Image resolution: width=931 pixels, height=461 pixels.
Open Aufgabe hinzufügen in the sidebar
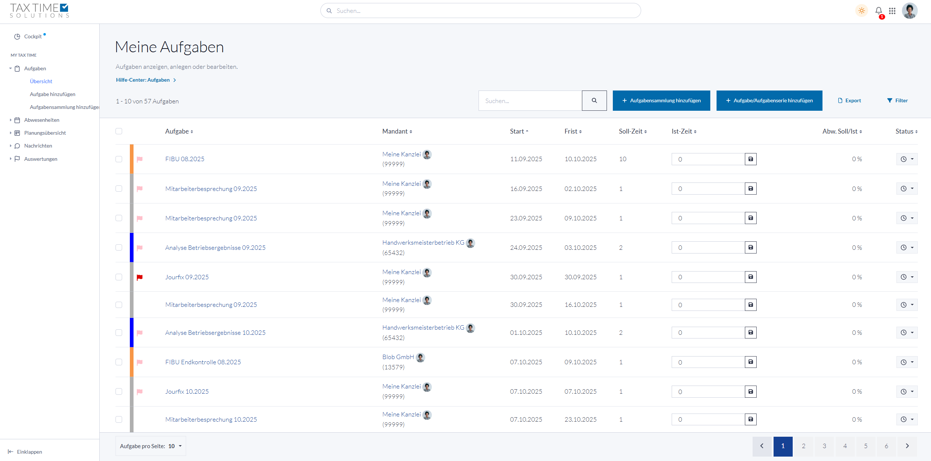53,94
